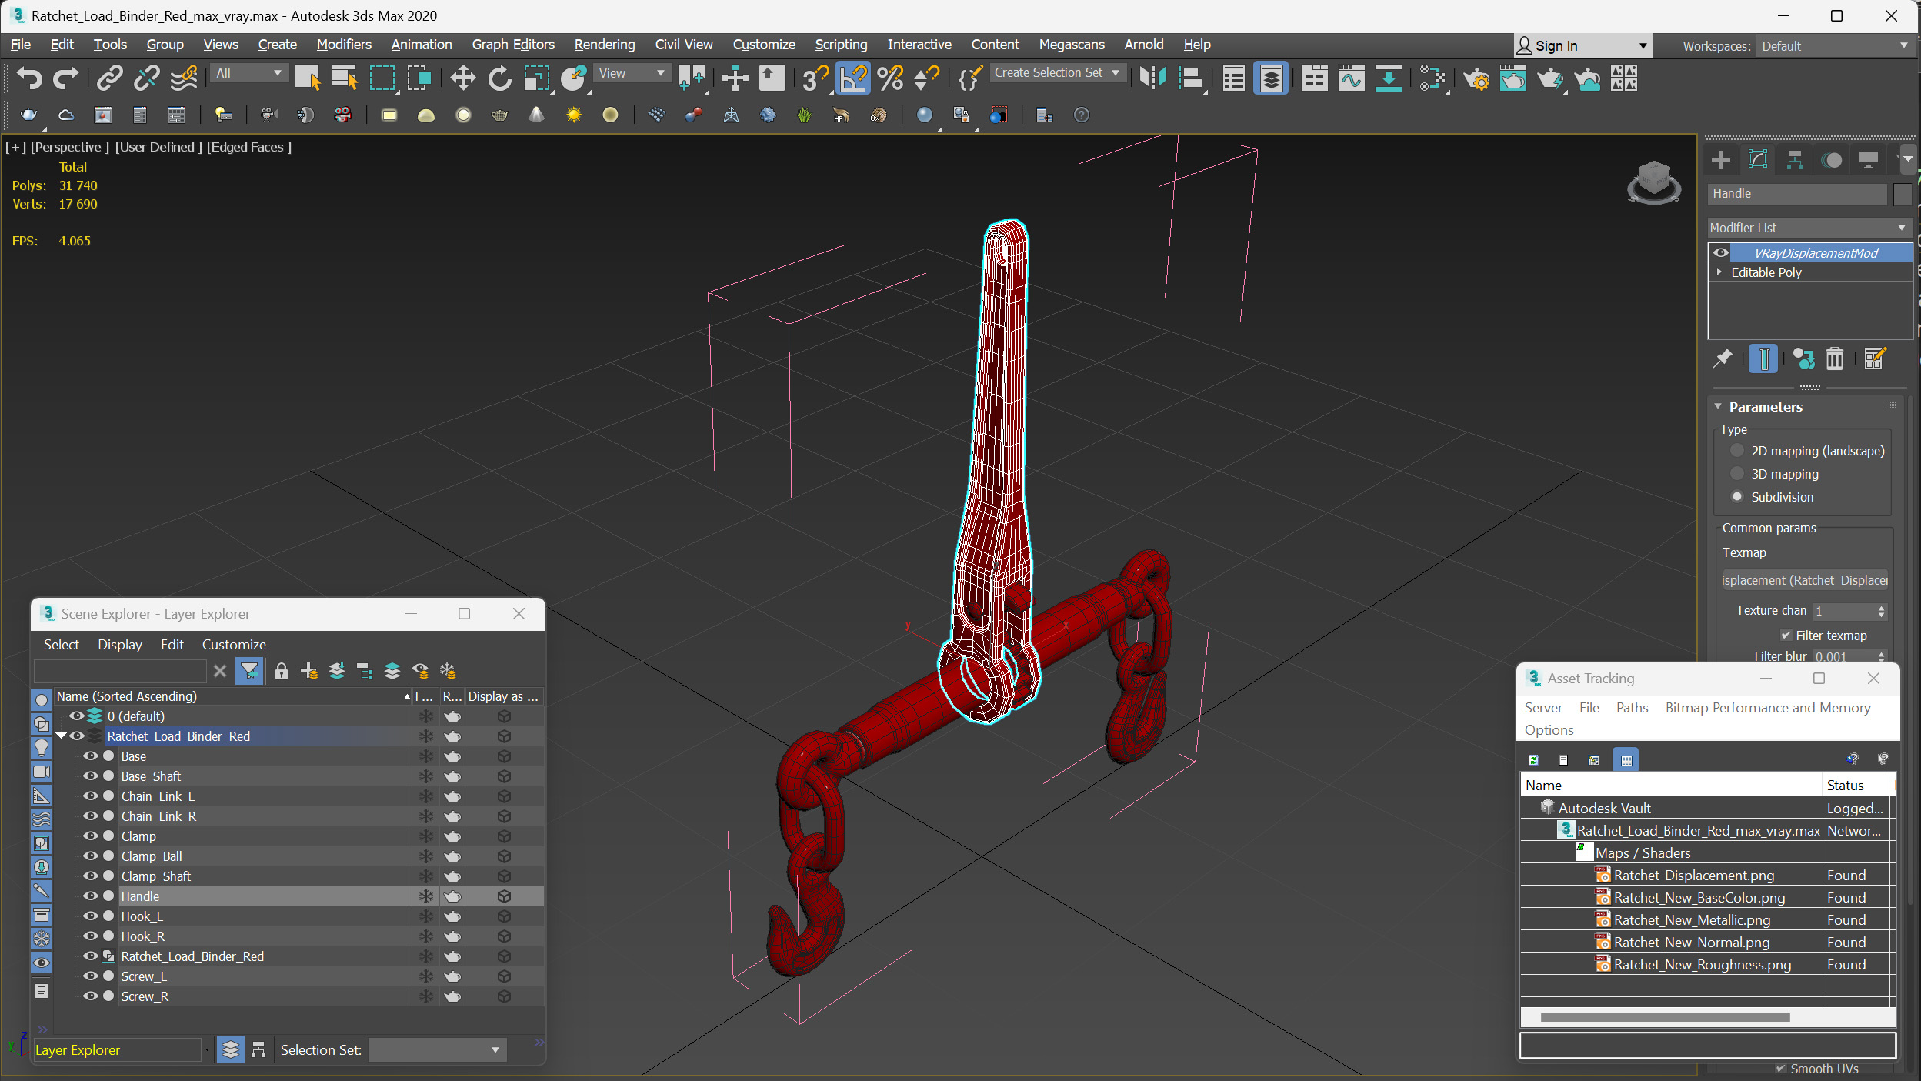The width and height of the screenshot is (1921, 1081).
Task: Open the Modifier List dropdown
Action: 1808,228
